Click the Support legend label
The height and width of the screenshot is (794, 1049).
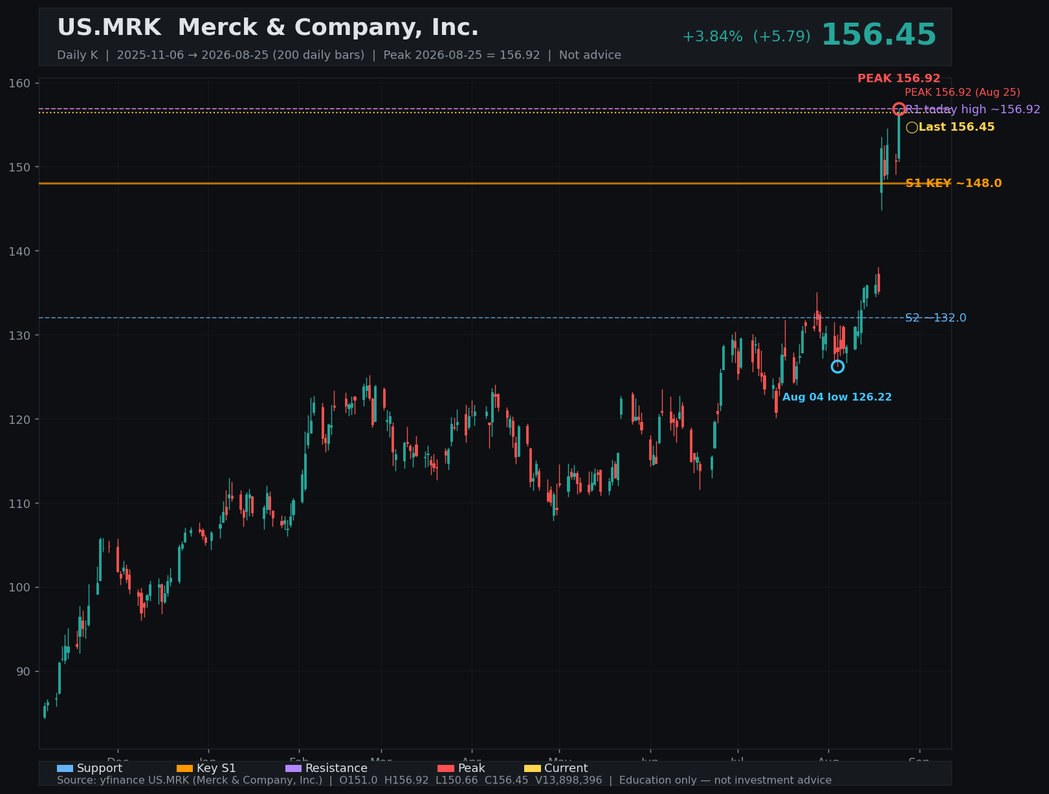click(100, 768)
